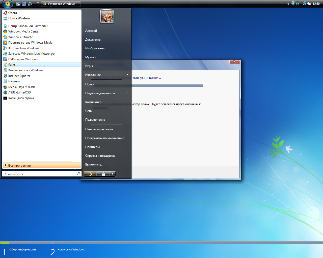Open the Алексей user folder
Viewport: 323px width, 258px height.
pyautogui.click(x=91, y=31)
